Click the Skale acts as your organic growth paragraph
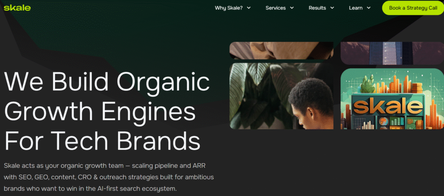444x196 pixels. pos(109,177)
